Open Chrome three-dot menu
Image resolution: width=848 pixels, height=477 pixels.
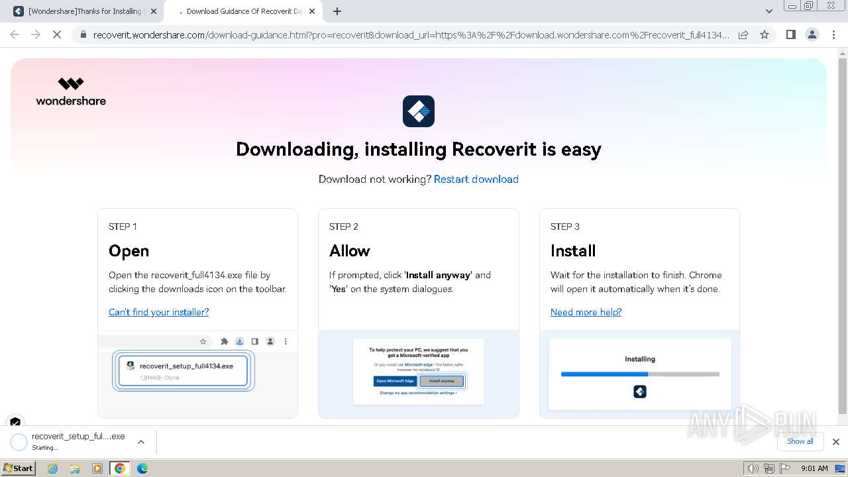pyautogui.click(x=833, y=34)
